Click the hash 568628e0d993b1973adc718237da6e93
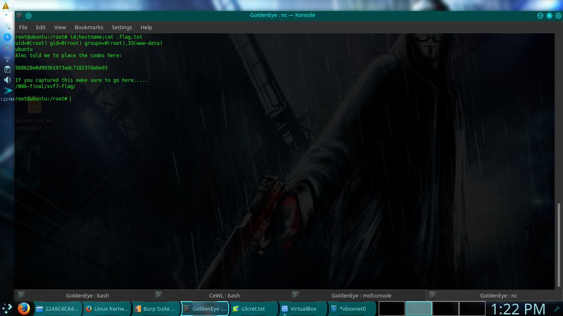 (x=61, y=67)
